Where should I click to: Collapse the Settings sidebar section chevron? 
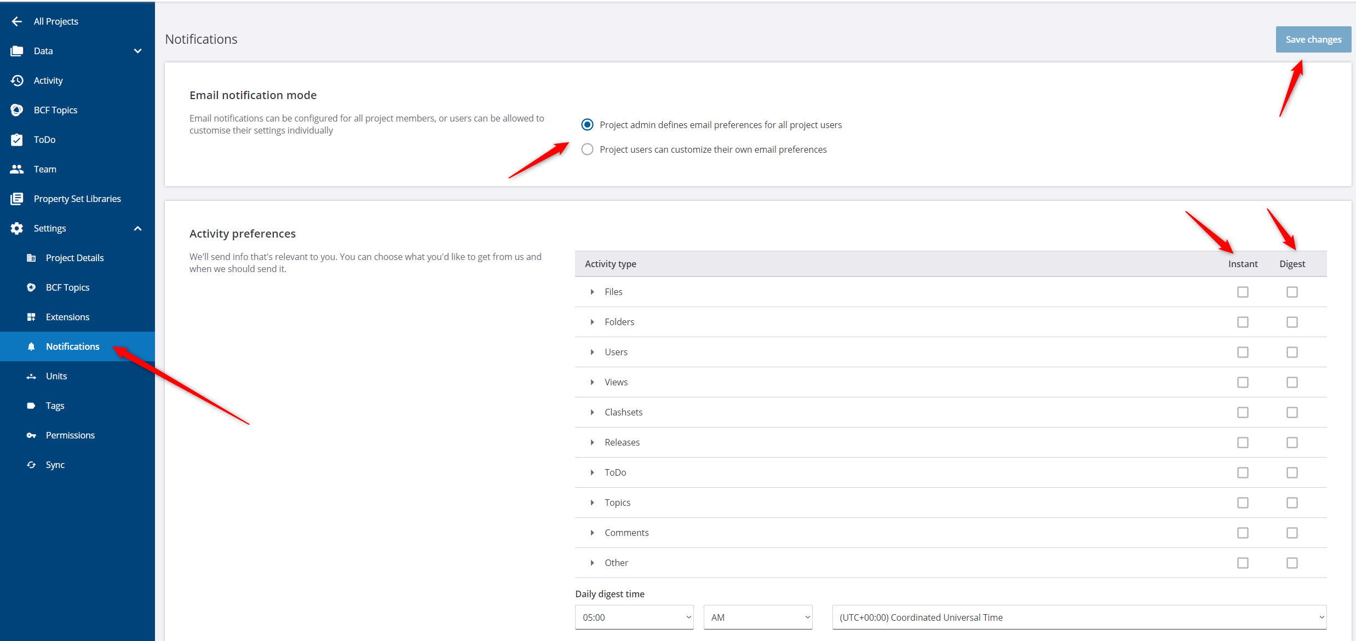[138, 228]
